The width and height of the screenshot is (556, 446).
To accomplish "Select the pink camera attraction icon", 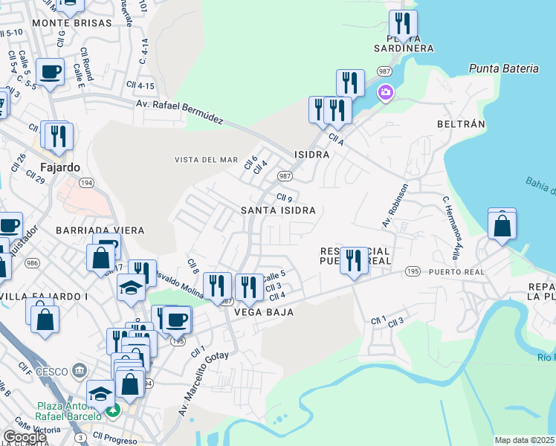I will 385,93.
